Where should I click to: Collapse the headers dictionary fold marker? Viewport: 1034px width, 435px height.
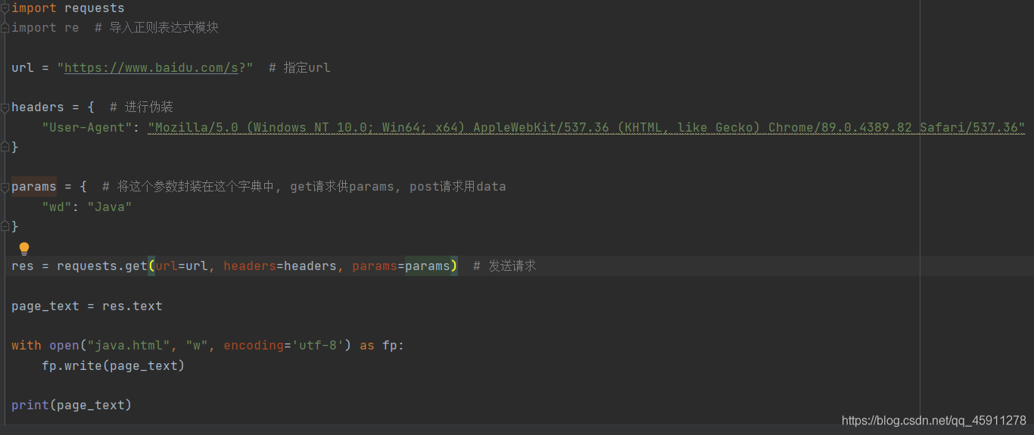click(5, 107)
